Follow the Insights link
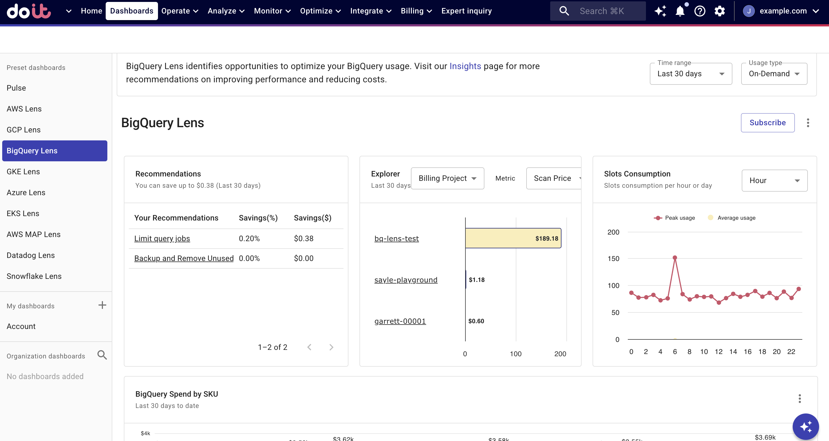The height and width of the screenshot is (441, 829). click(465, 66)
